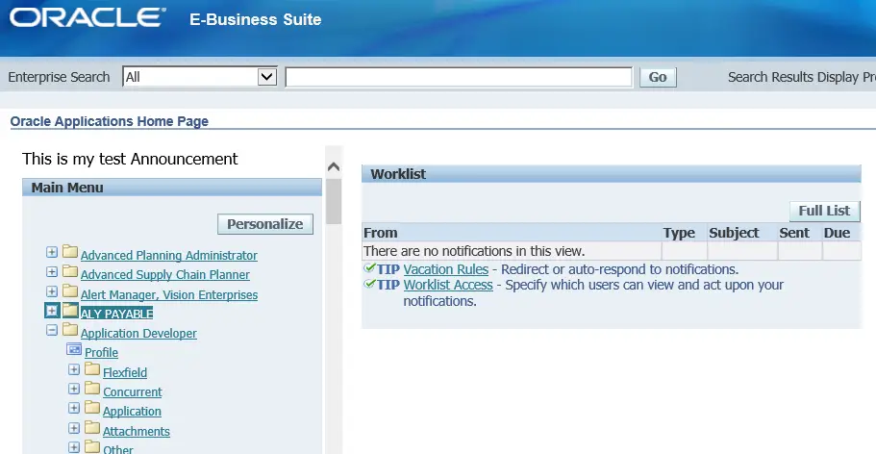Click the E-Business Suite title
The width and height of the screenshot is (876, 454).
point(256,19)
